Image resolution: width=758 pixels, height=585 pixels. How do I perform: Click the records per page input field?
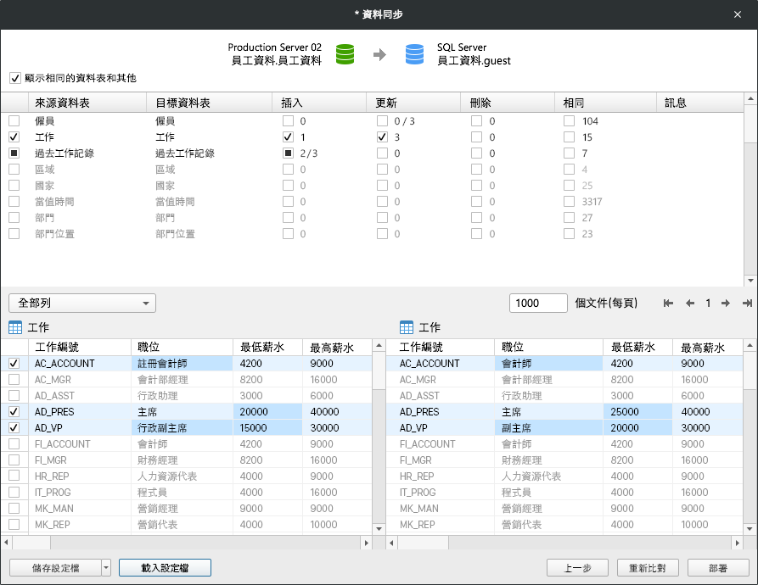(x=538, y=304)
